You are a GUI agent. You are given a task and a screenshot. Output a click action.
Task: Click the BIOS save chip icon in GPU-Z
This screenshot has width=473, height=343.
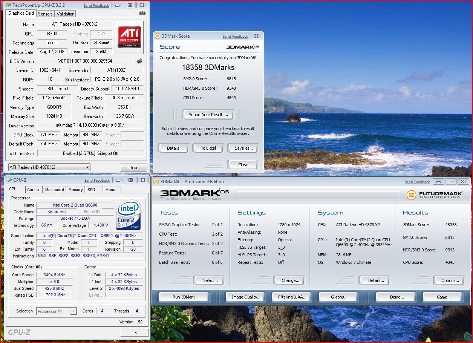139,61
